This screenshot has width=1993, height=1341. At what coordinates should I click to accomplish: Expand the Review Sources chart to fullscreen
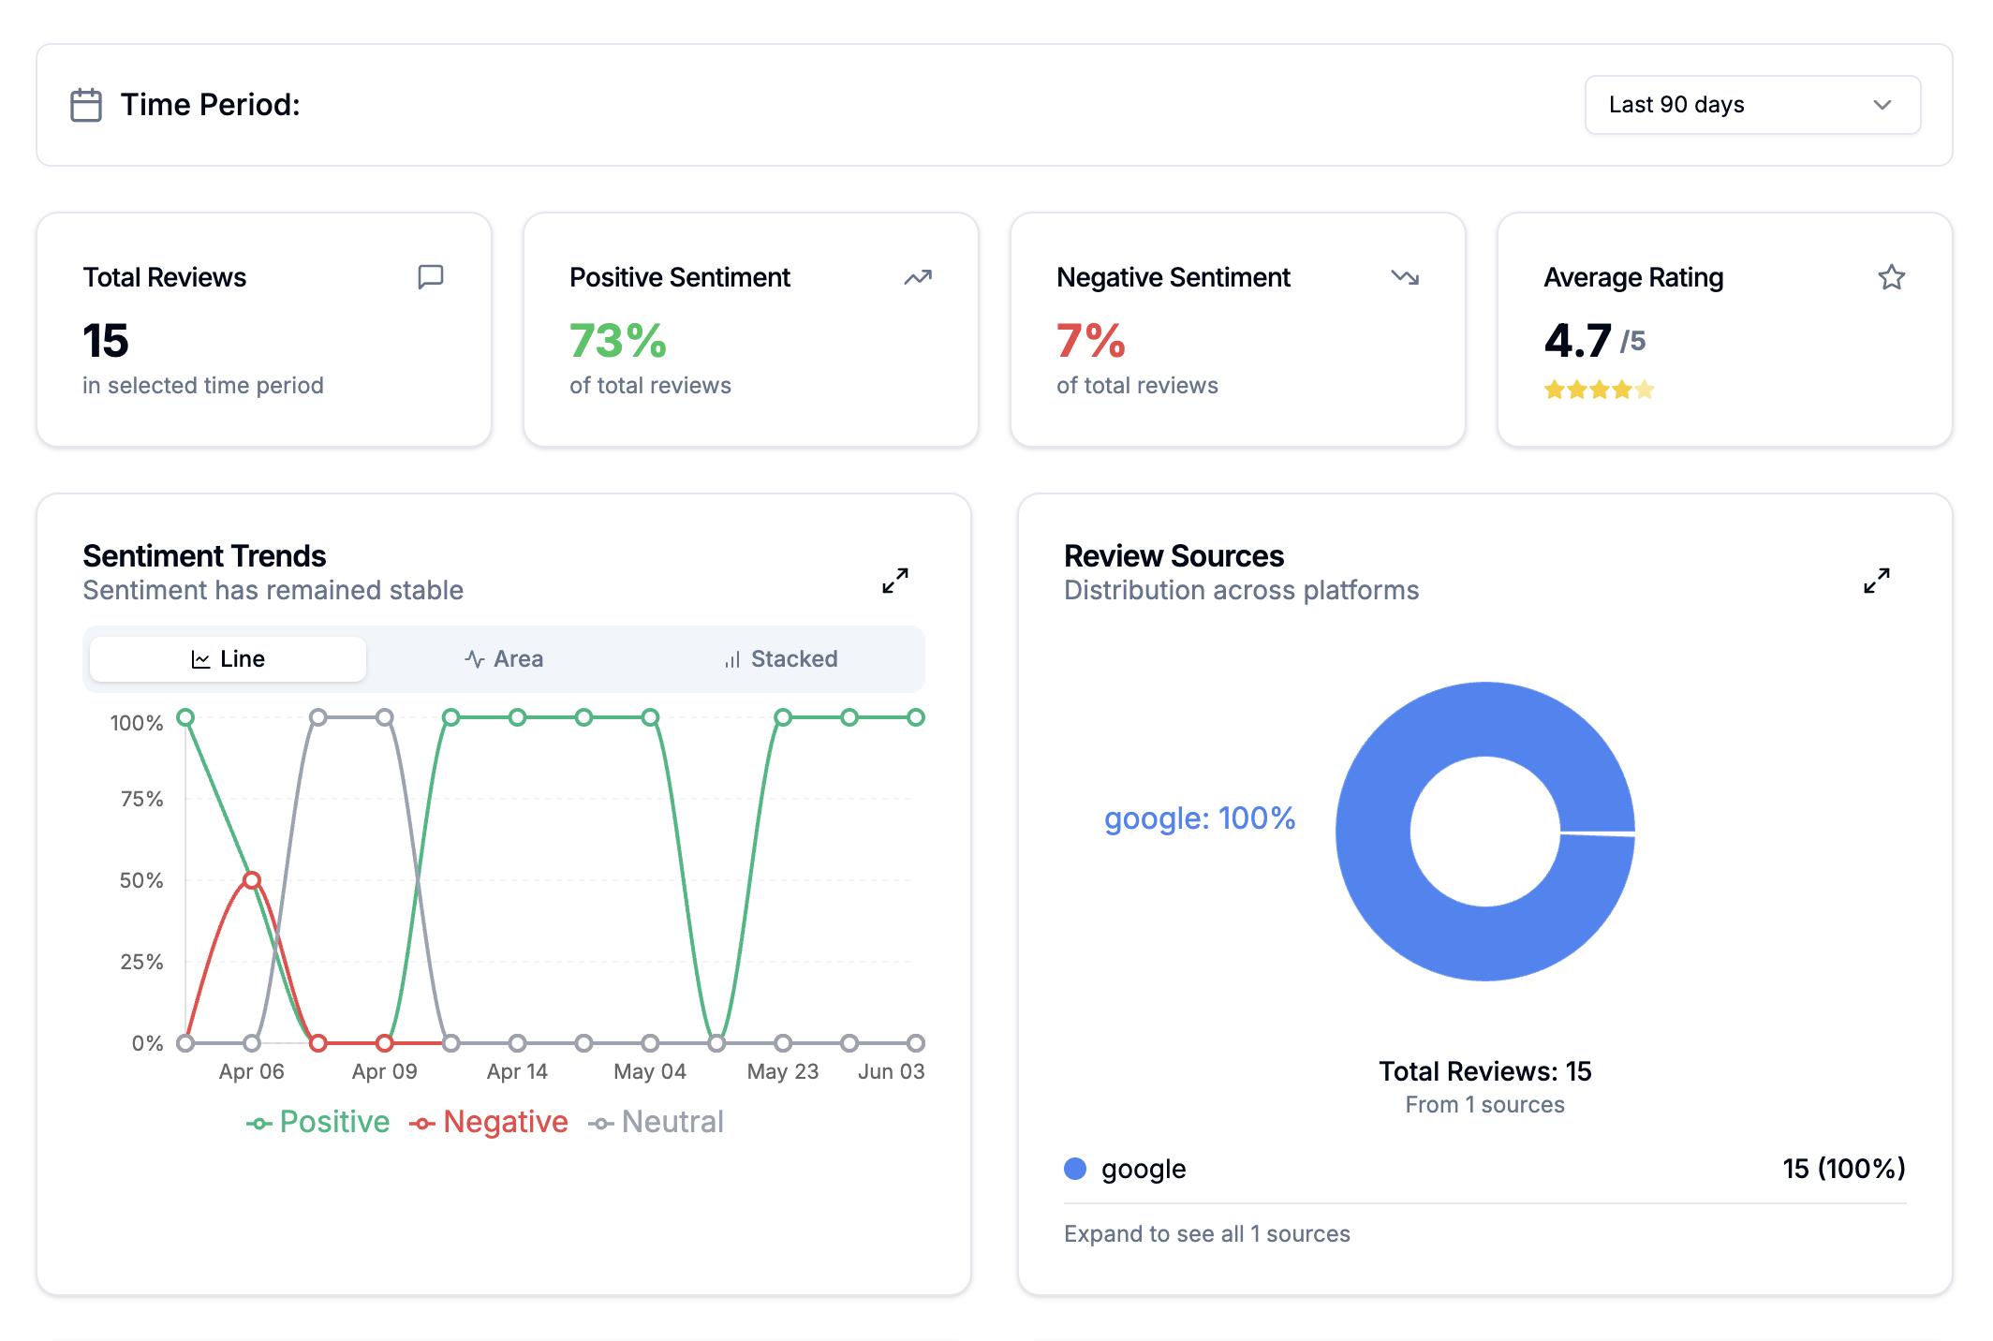coord(1876,581)
